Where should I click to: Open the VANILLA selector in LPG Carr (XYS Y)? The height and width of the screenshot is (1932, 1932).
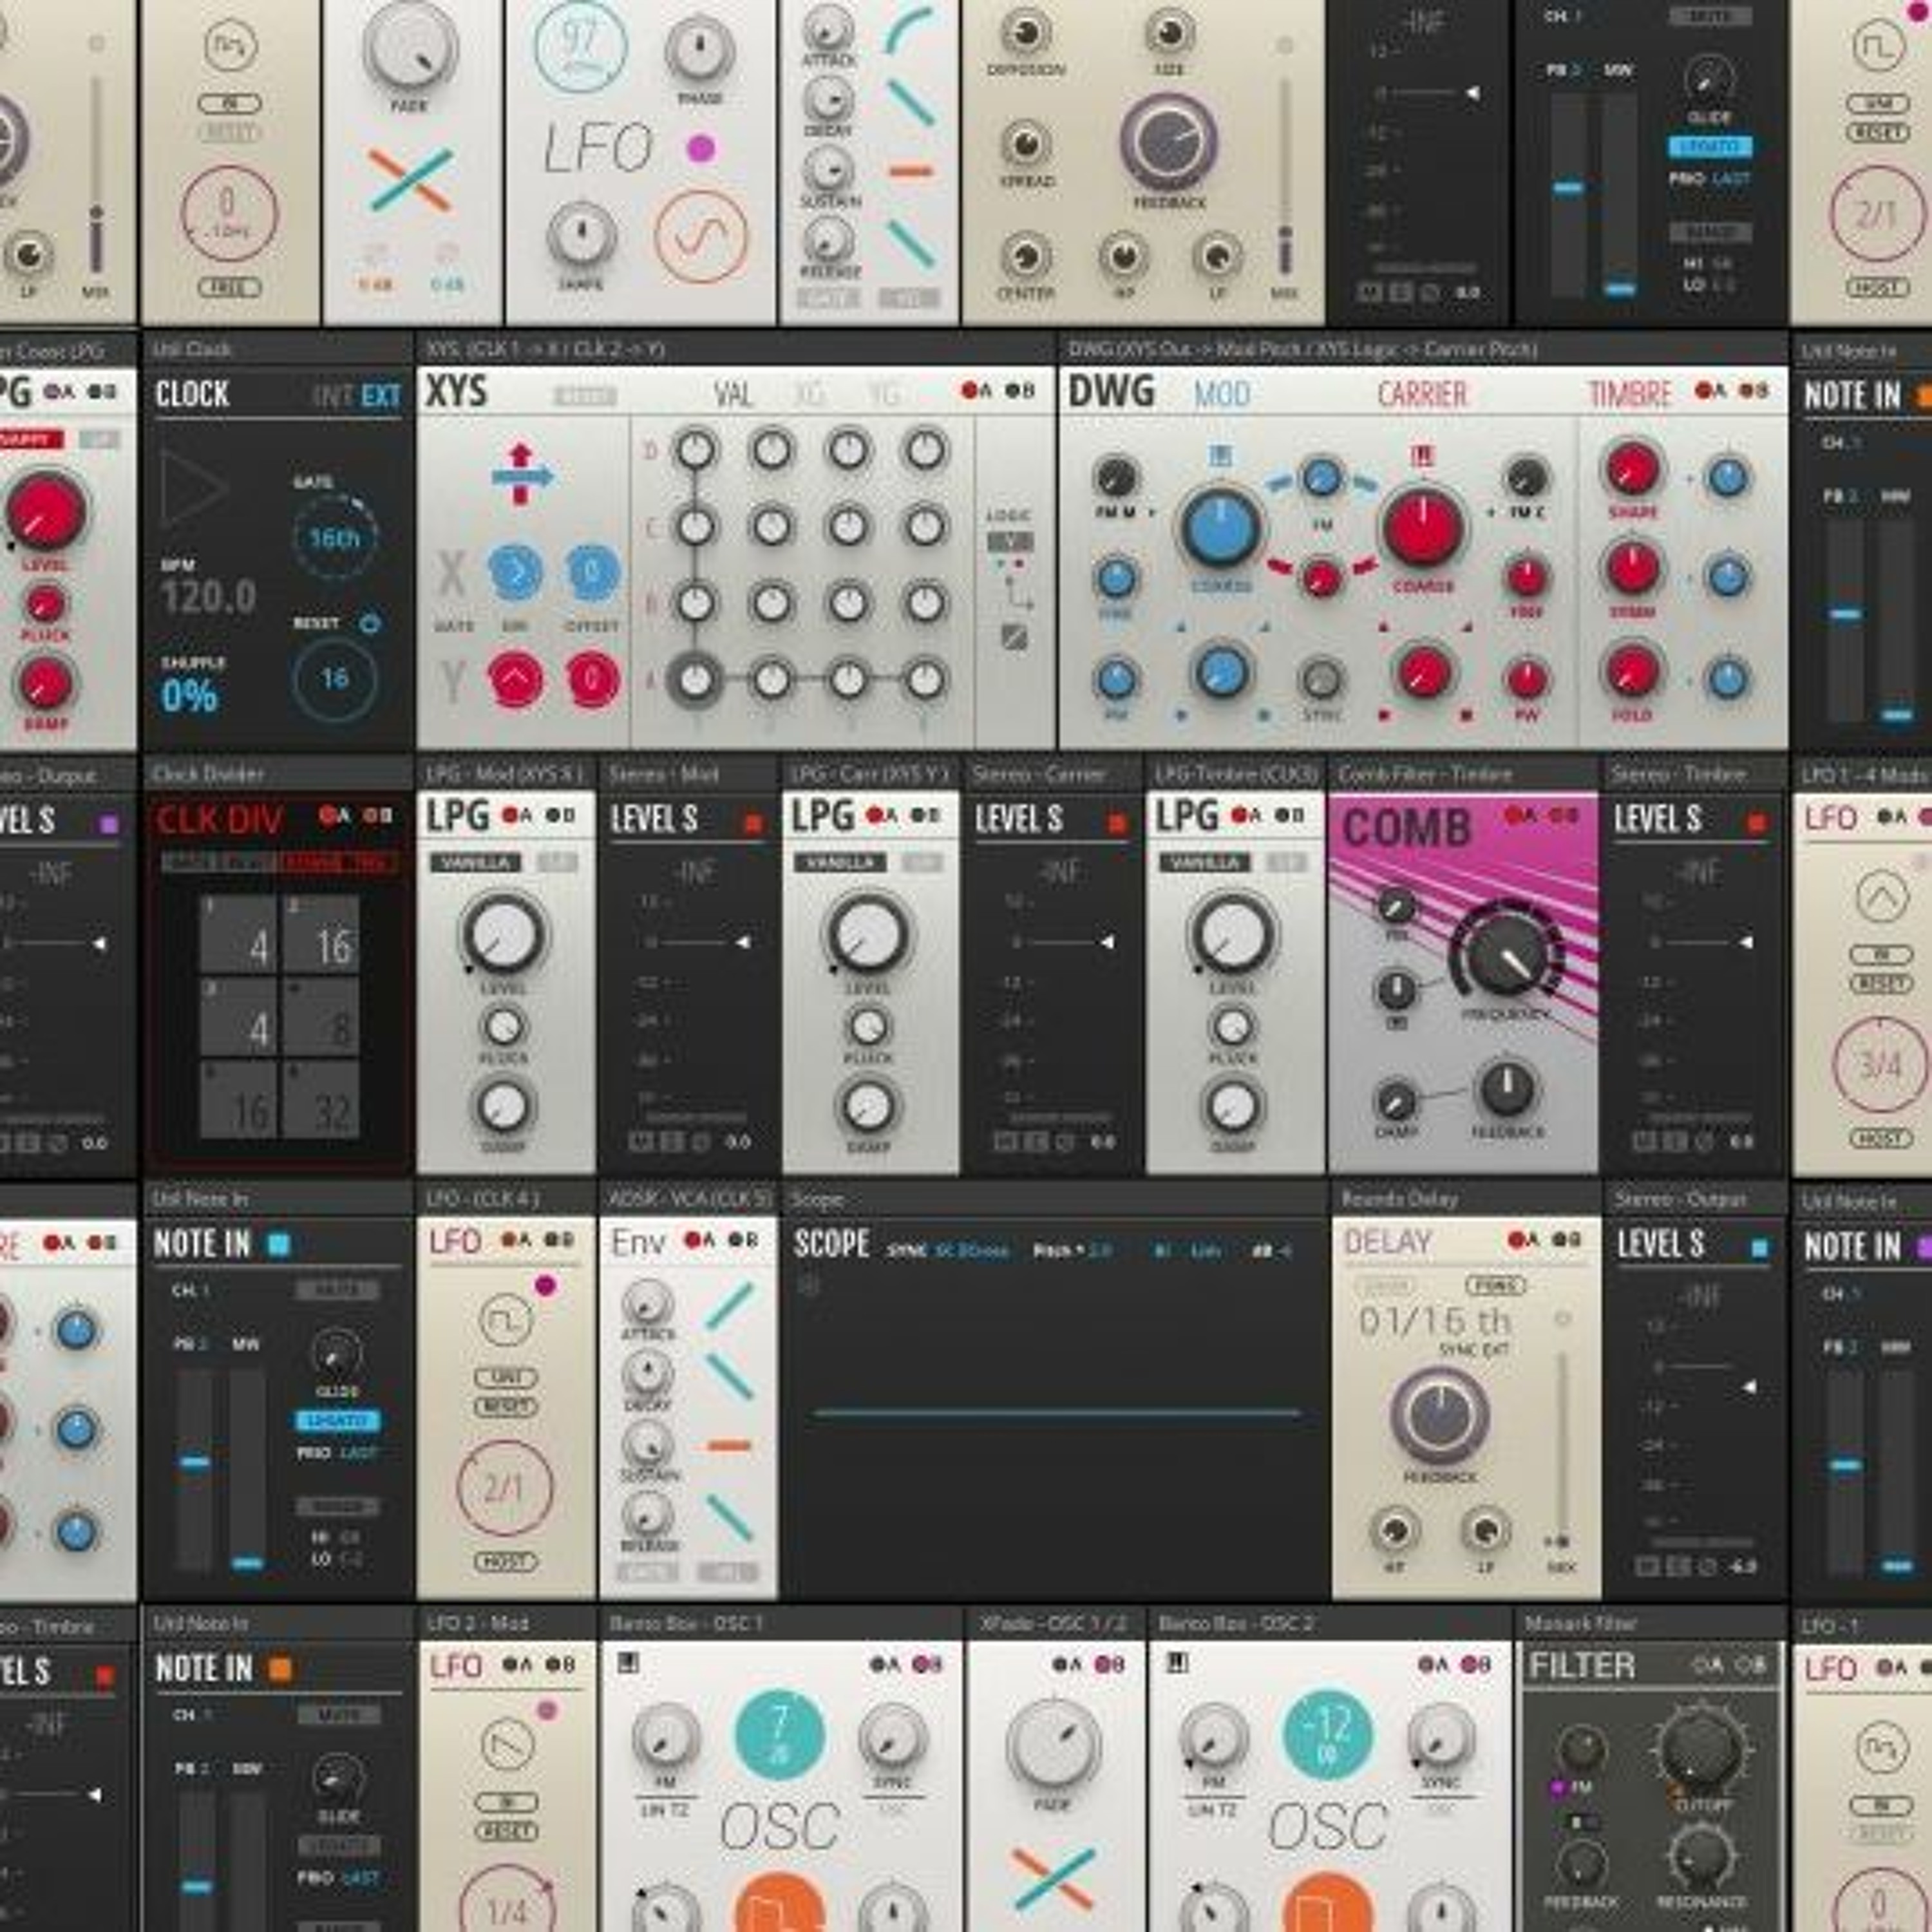coord(840,863)
